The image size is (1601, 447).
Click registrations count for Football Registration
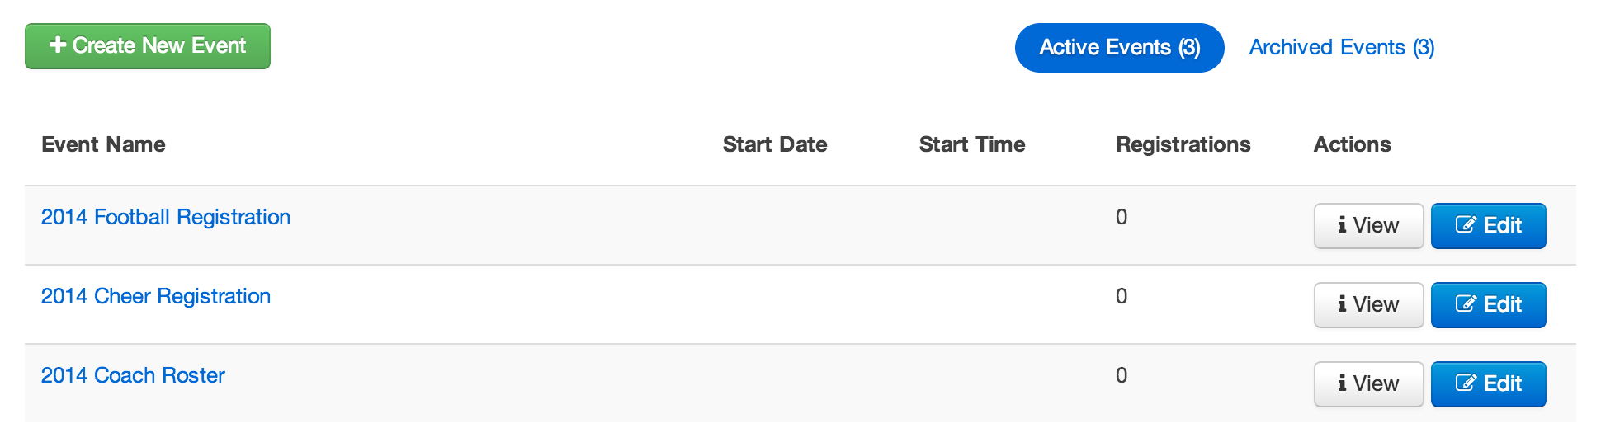coord(1122,217)
